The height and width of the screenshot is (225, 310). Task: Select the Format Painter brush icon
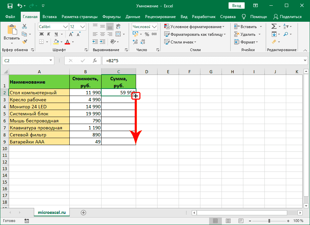click(x=24, y=41)
